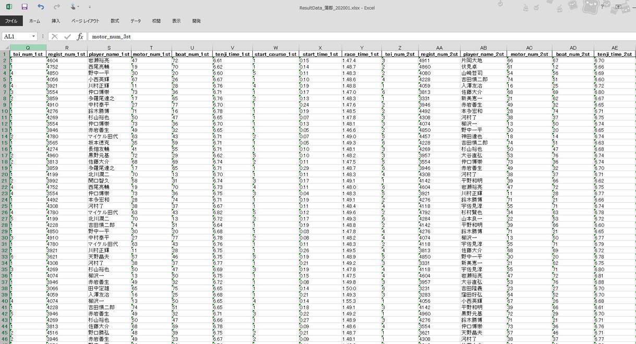Viewport: 636px width, 344px height.
Task: Switch to the 表示 (View) ribbon tab
Action: [176, 21]
